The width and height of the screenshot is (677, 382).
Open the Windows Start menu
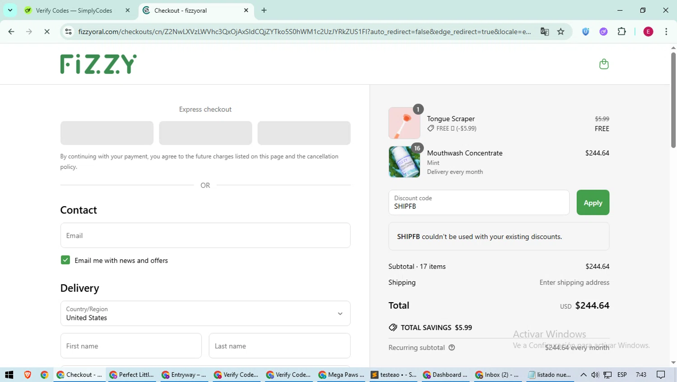pyautogui.click(x=9, y=375)
